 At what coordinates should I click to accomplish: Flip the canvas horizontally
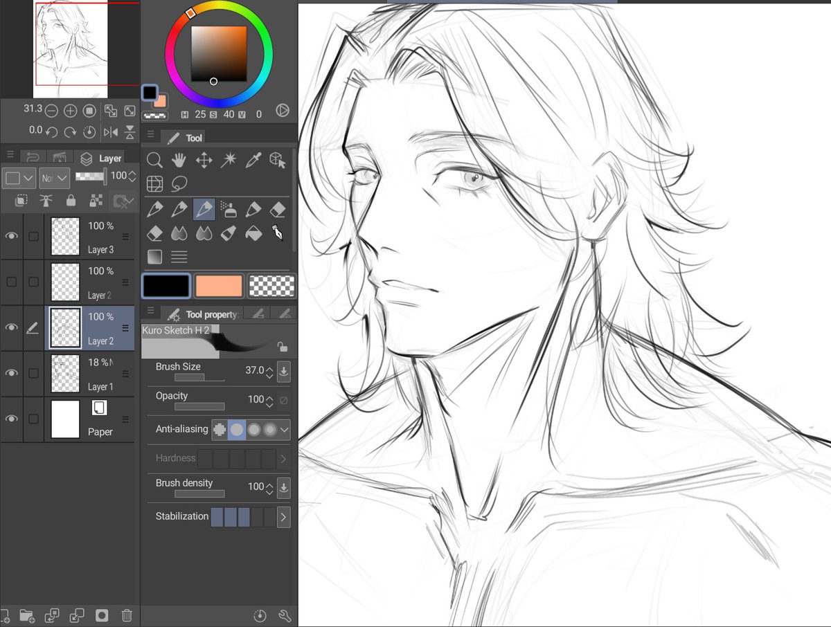coord(110,131)
